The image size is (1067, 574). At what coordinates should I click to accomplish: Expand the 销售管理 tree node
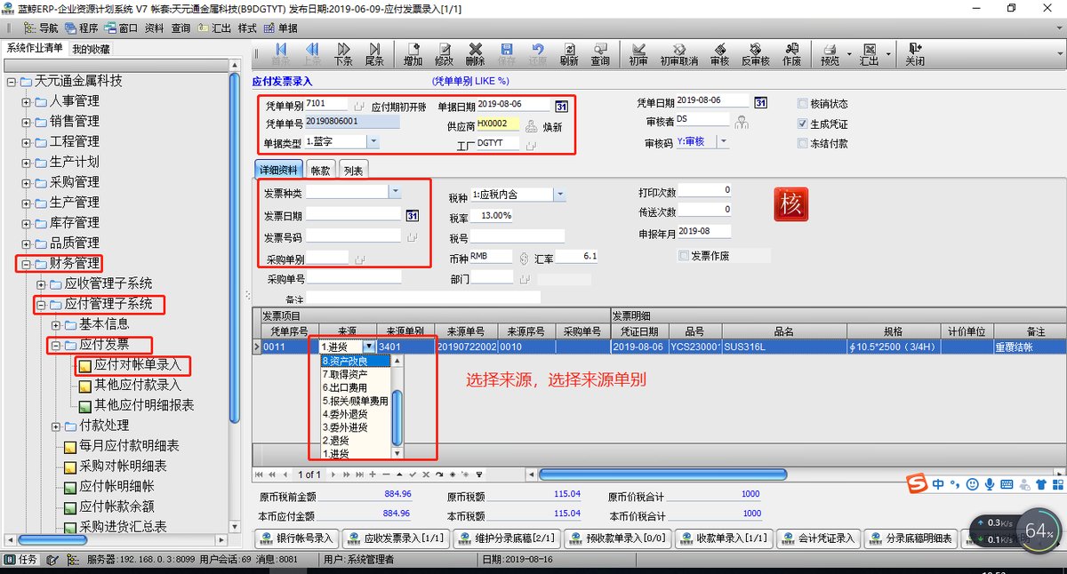tap(26, 122)
